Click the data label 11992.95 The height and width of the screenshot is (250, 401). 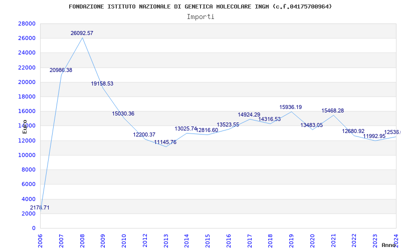coord(374,136)
